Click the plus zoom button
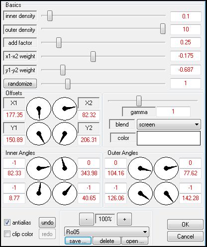The height and width of the screenshot is (247, 207). (x=124, y=219)
